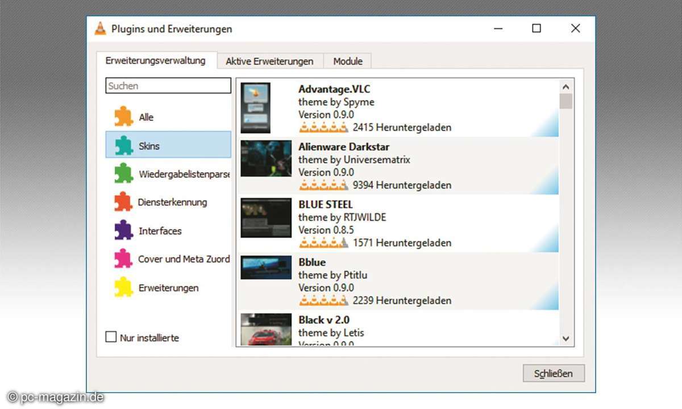
Task: Click 'theme by Ptitlu' text
Action: tap(333, 276)
